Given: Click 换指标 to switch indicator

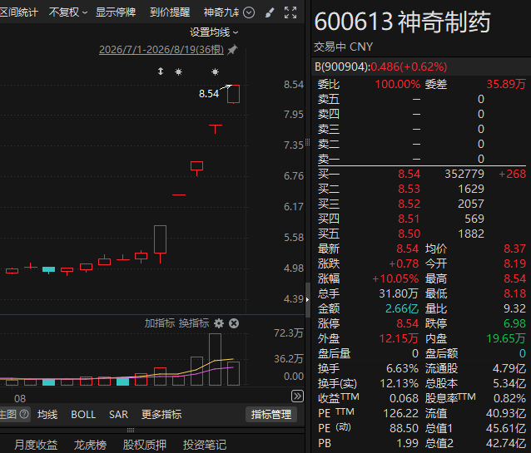Looking at the screenshot, I should [194, 323].
